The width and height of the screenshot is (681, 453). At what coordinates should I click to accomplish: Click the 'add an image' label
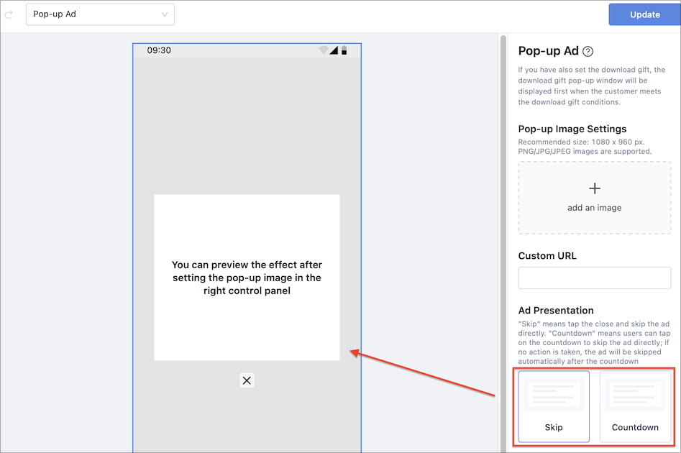coord(594,208)
